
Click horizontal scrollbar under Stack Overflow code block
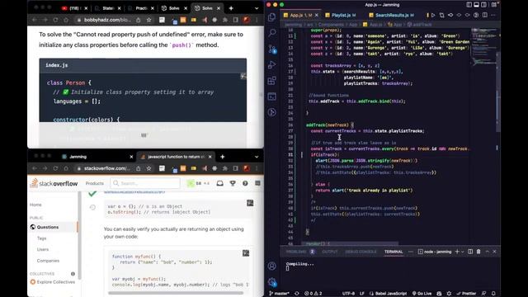[x=176, y=293]
